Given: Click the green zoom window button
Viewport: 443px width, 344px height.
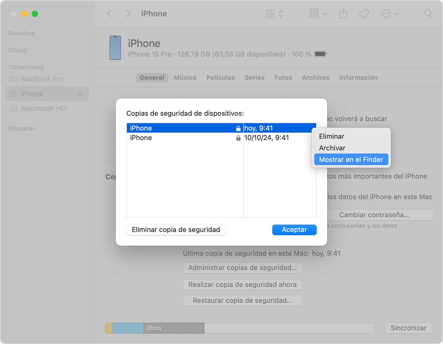Looking at the screenshot, I should (35, 14).
